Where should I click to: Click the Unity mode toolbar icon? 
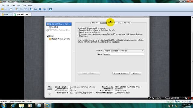pyautogui.click(x=44, y=9)
